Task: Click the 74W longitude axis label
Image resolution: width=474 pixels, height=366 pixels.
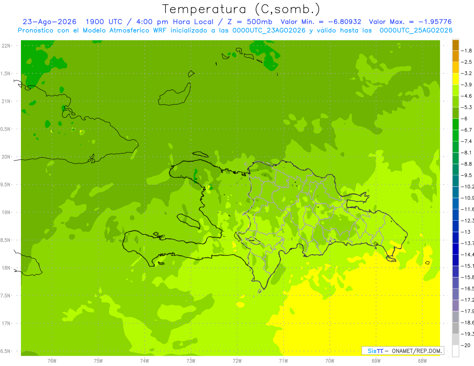Action: [x=145, y=360]
